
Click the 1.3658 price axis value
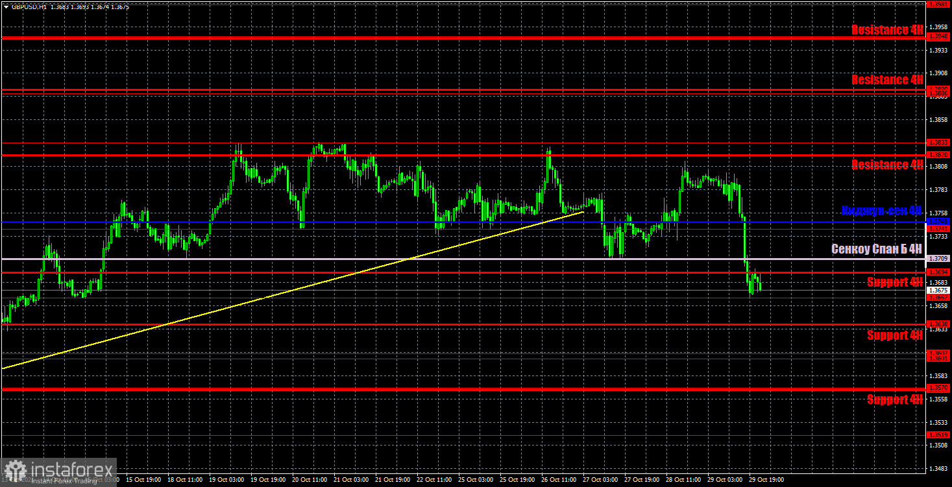point(939,306)
